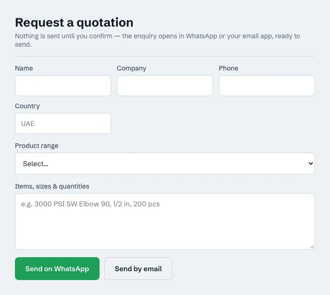Click the Country field showing UAE placeholder
Viewport: 330px width, 295px height.
(x=63, y=124)
